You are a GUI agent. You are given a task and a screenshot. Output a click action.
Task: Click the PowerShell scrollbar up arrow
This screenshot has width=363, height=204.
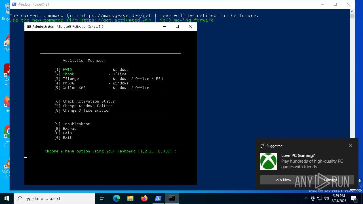[x=352, y=11]
